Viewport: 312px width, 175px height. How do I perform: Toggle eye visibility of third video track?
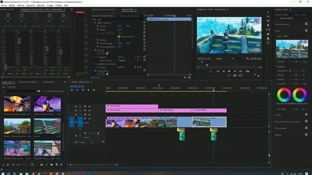90,115
